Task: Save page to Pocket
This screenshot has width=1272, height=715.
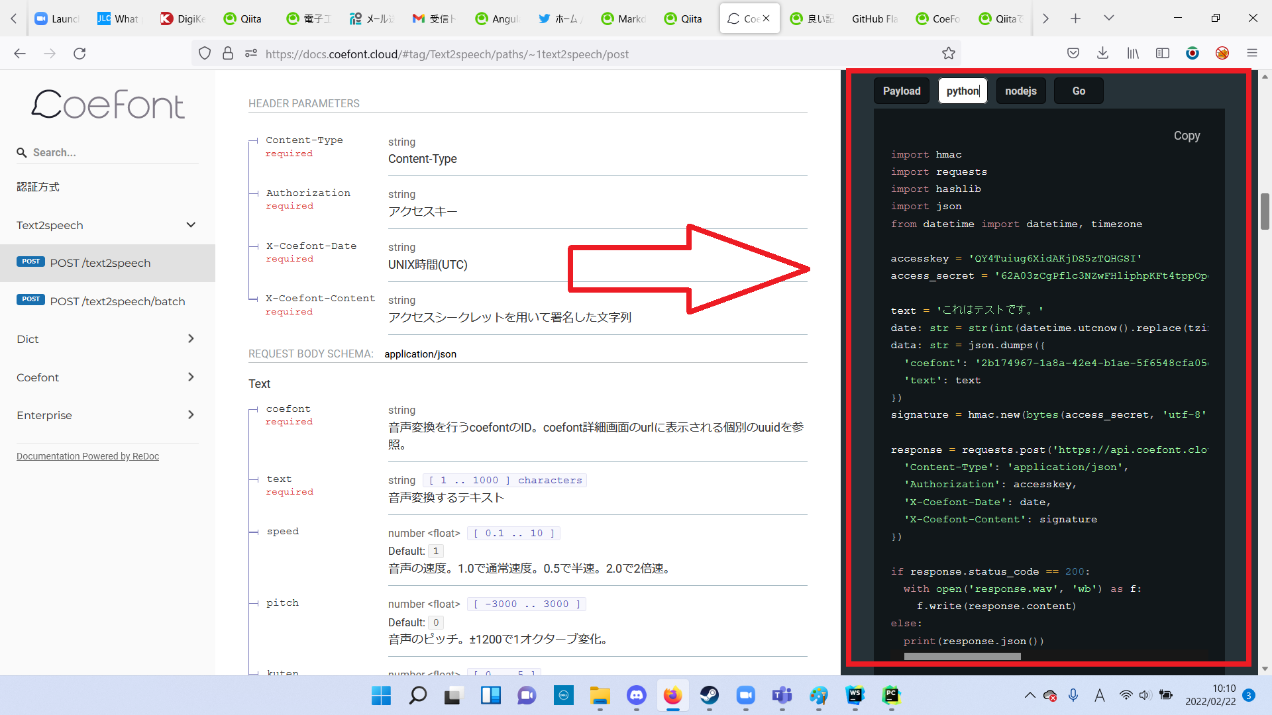Action: (1073, 54)
